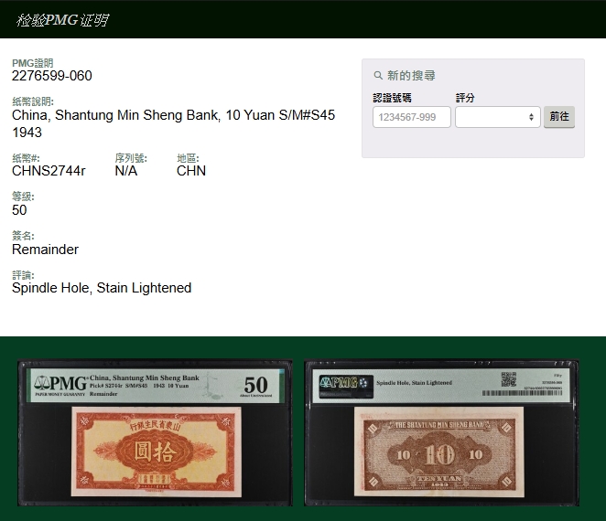This screenshot has height=521, width=606.
Task: Open the 評分 grade dropdown
Action: pos(497,117)
